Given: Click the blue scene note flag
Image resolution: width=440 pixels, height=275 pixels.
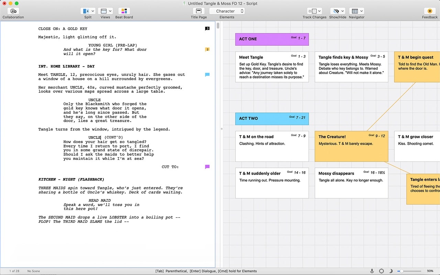Looking at the screenshot, I should point(207,74).
